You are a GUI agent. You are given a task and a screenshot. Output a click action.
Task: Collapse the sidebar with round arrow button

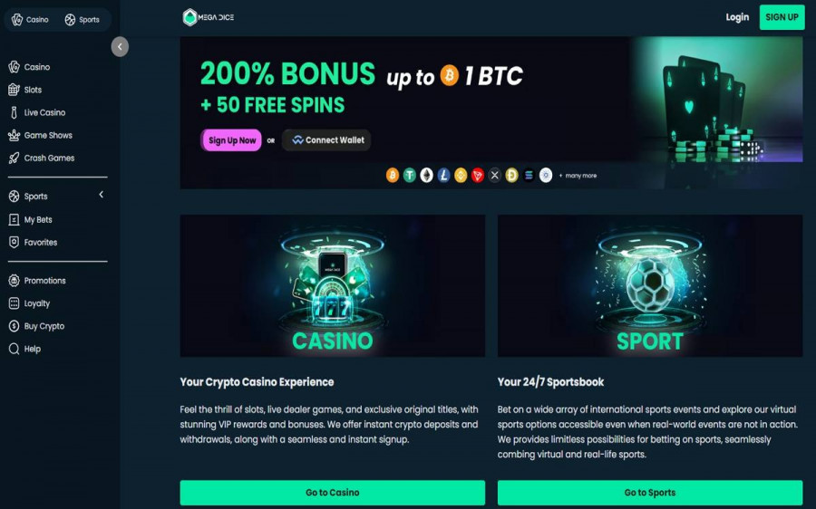point(120,47)
